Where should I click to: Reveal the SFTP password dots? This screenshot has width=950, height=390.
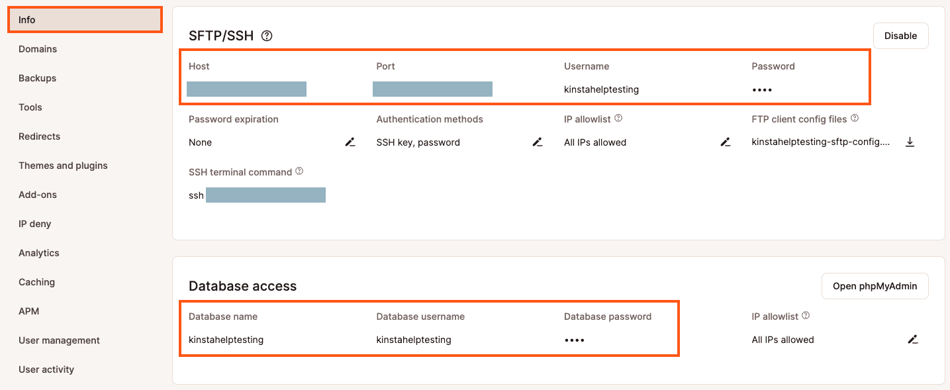(x=762, y=89)
